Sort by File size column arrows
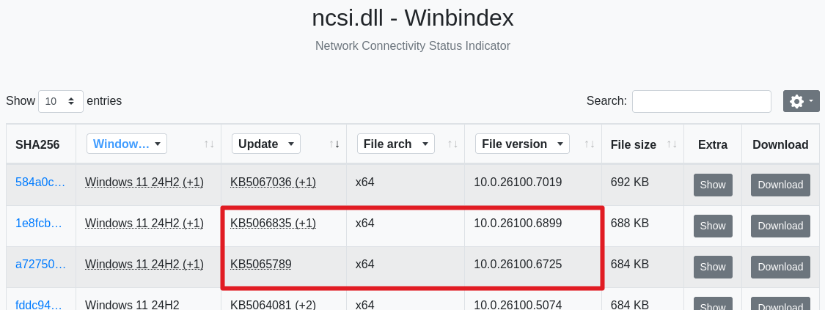Screen dimensions: 825x310 pos(672,144)
